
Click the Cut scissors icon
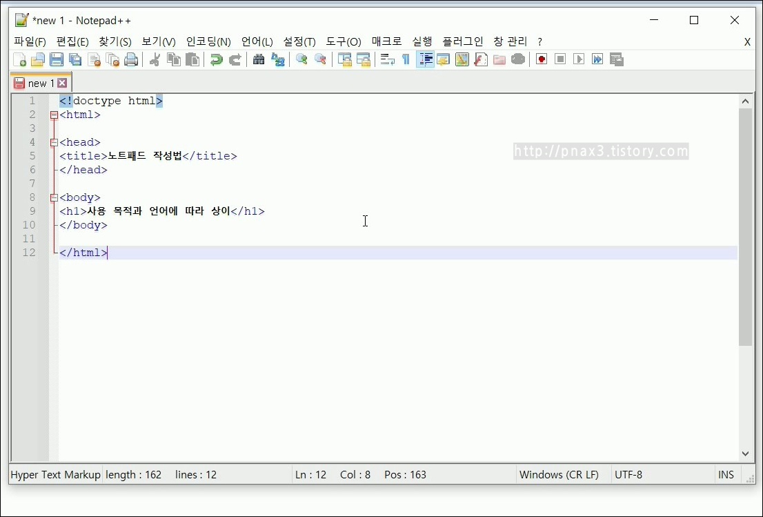point(155,59)
